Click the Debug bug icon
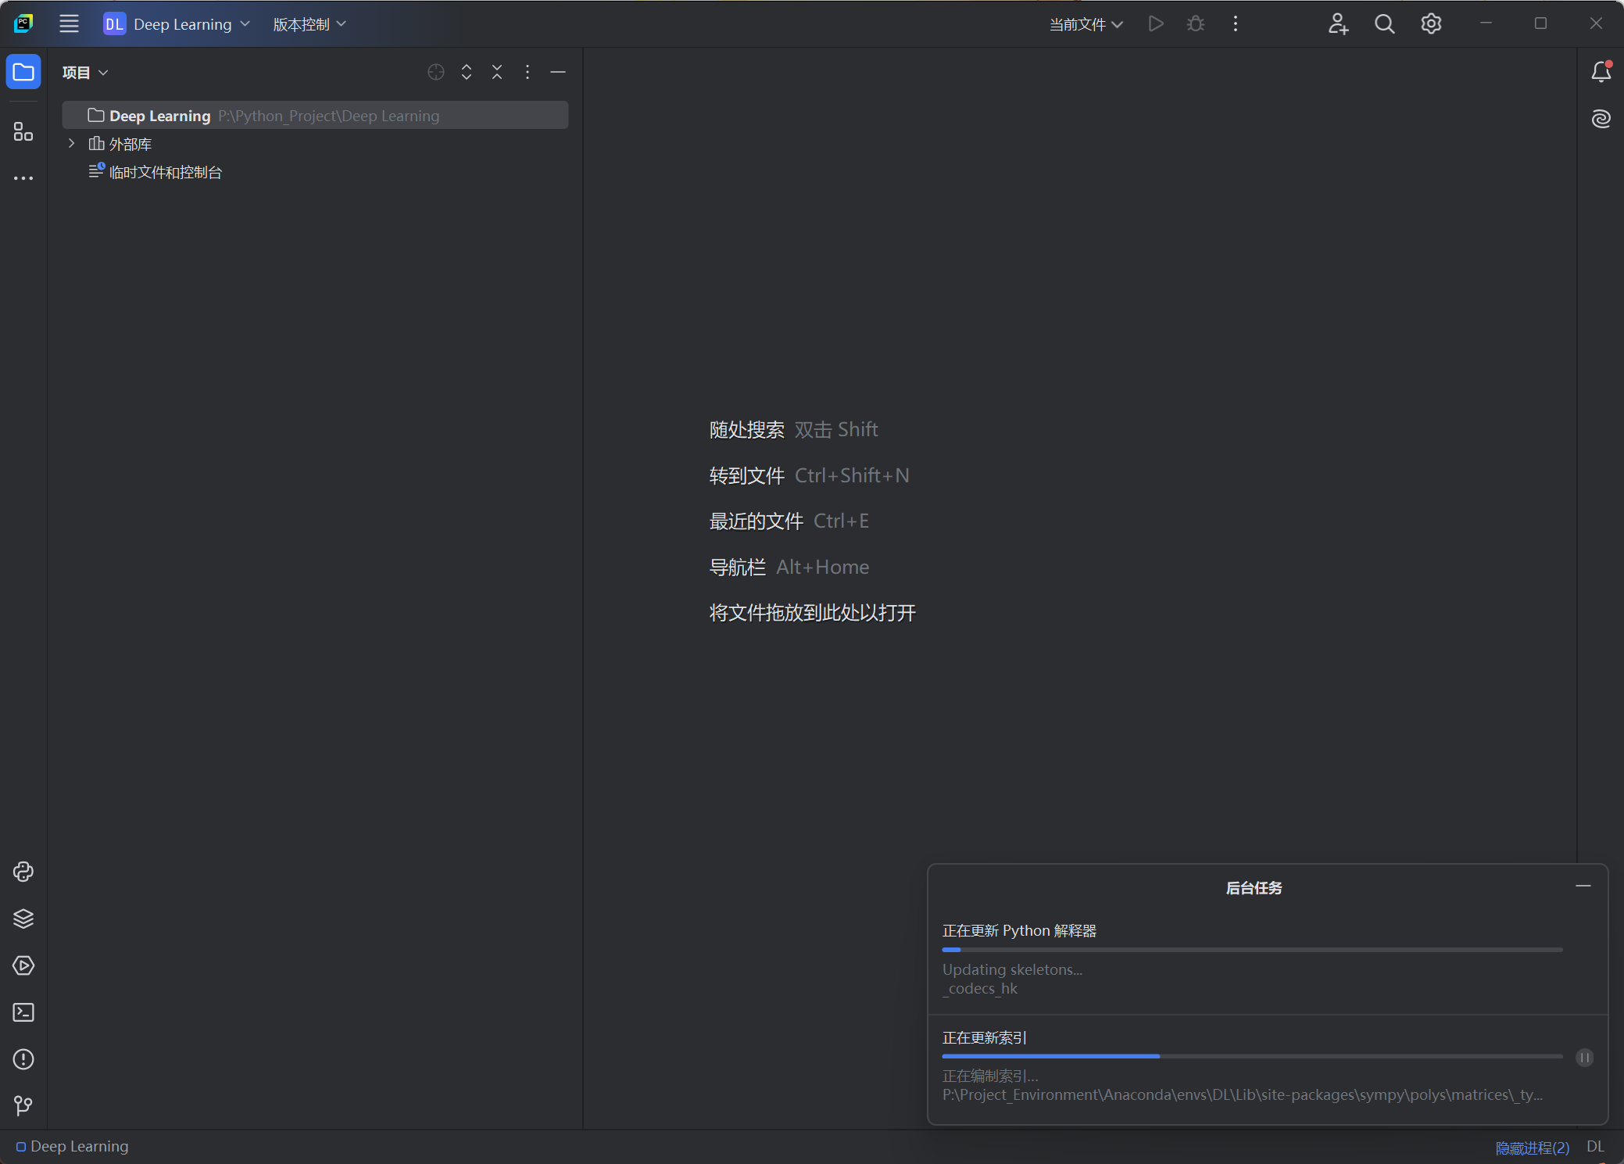 click(x=1195, y=23)
